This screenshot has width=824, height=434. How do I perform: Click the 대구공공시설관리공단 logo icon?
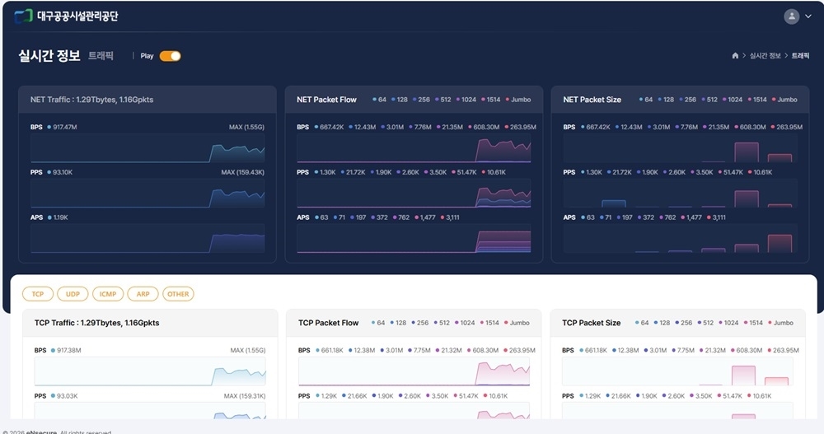(24, 16)
